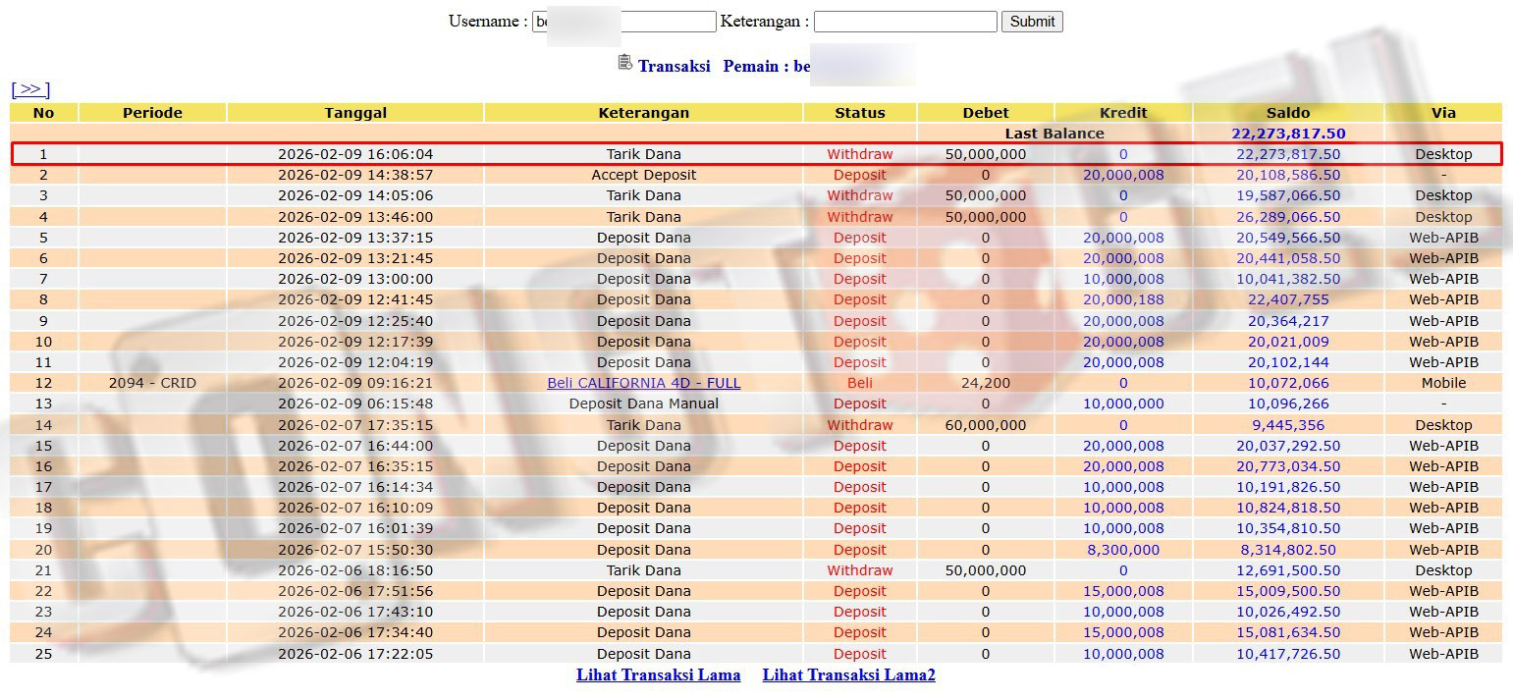Select the Accept Deposit entry in row 2
This screenshot has height=700, width=1513.
pos(643,175)
